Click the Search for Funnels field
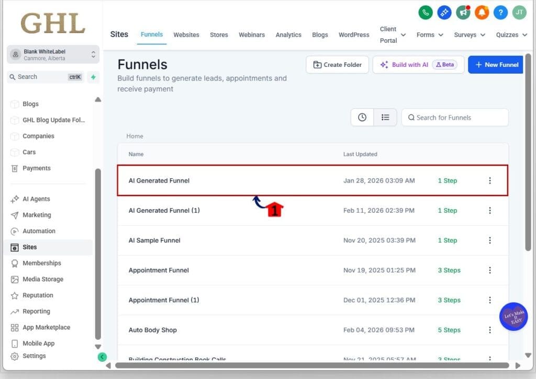Image resolution: width=536 pixels, height=379 pixels. (455, 118)
